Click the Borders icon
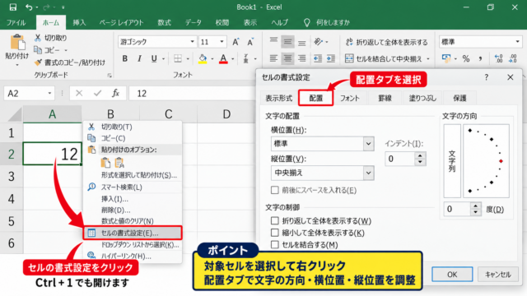Image resolution: width=527 pixels, height=296 pixels. tap(178, 58)
